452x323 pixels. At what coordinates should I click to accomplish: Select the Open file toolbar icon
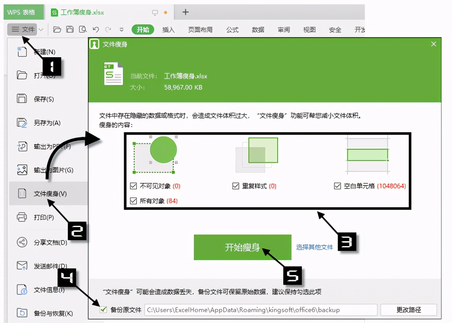(58, 30)
